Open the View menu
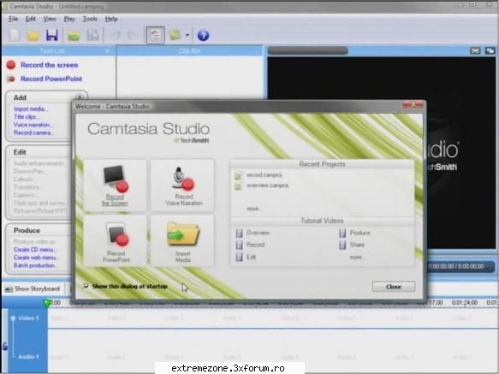This screenshot has width=499, height=374. [x=50, y=19]
